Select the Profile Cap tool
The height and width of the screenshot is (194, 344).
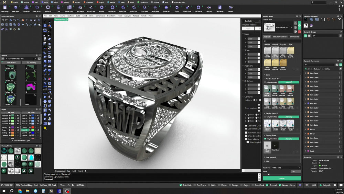166,9
